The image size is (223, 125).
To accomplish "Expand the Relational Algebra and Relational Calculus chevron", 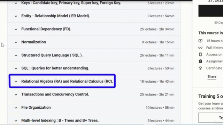I will point(16,82).
